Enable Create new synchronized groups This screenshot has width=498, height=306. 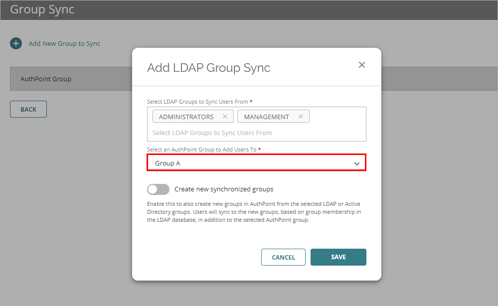tap(158, 189)
